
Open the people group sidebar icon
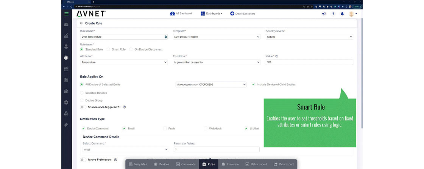[66, 91]
